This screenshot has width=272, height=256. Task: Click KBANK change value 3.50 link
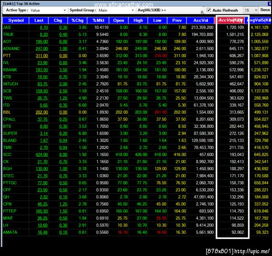click(x=63, y=70)
